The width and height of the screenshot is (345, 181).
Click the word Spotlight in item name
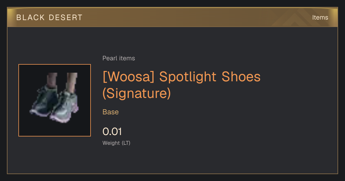[188, 77]
